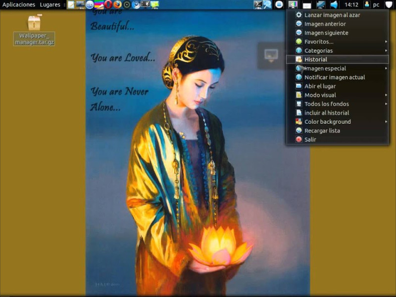Open the dark monitor screenshot launcher icon
Image resolution: width=396 pixels, height=297 pixels.
pyautogui.click(x=145, y=4)
